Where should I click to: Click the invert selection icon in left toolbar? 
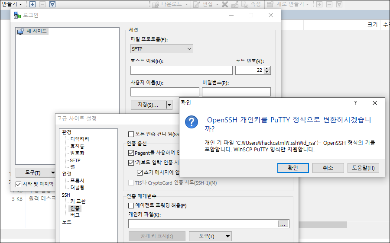(x=52, y=4)
